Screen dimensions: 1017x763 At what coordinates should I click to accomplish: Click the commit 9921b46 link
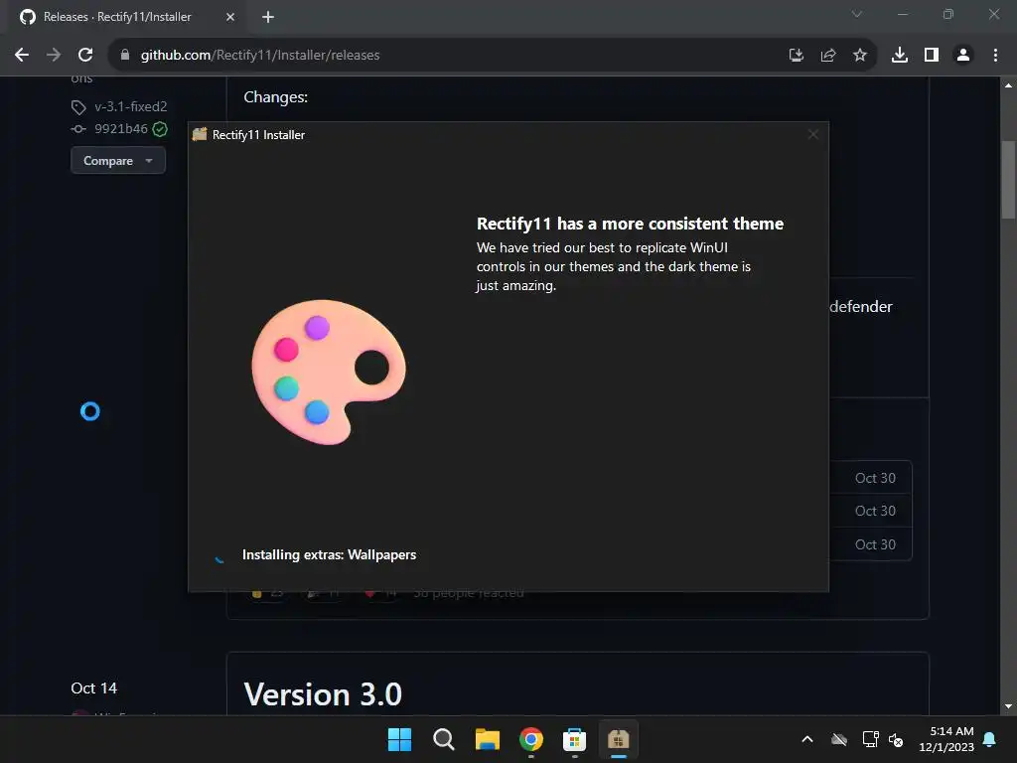(x=120, y=128)
